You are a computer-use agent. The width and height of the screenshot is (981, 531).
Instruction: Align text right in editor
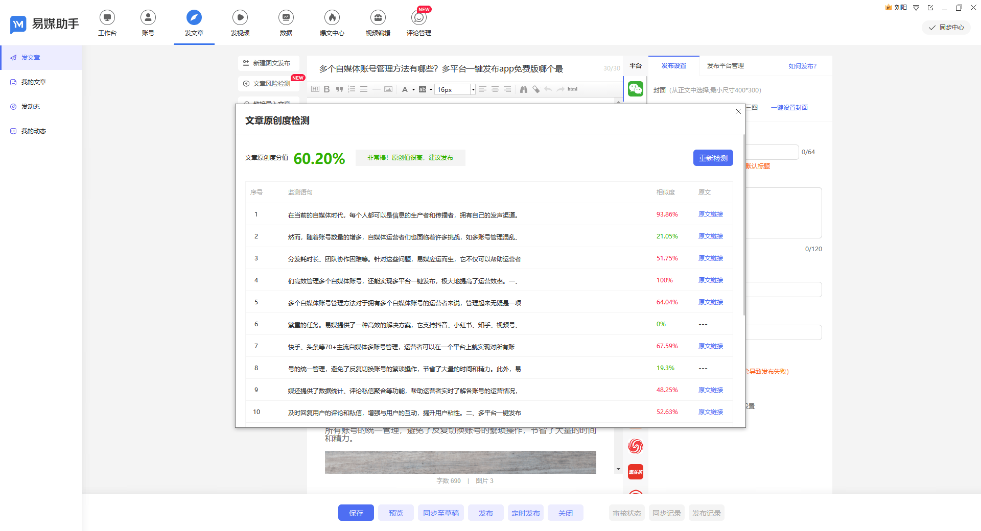[507, 89]
